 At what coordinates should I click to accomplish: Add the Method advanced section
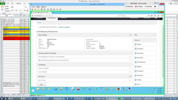coord(136,66)
